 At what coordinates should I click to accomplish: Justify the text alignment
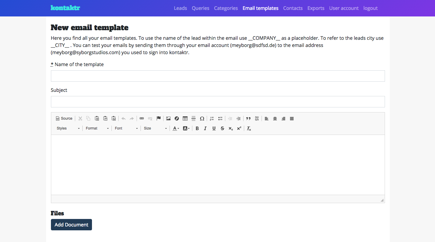click(x=292, y=118)
